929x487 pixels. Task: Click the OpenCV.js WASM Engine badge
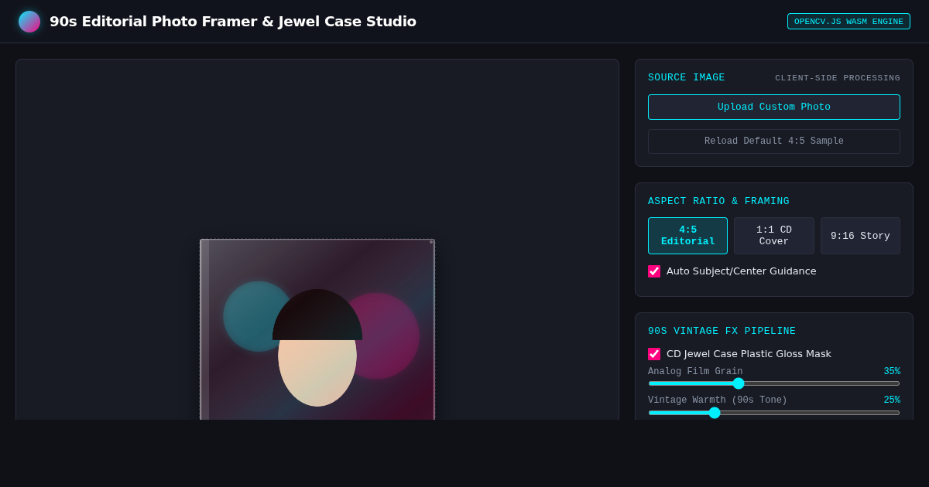coord(848,22)
